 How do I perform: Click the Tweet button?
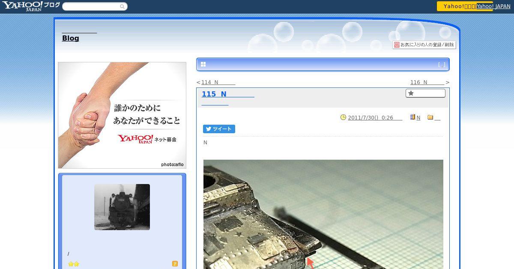tap(219, 129)
